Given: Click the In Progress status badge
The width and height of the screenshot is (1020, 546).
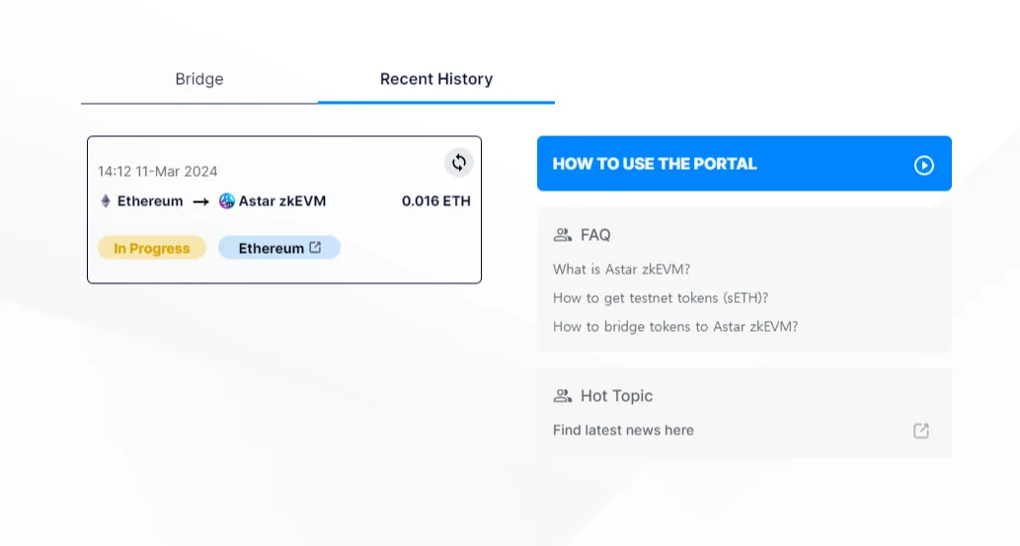Looking at the screenshot, I should click(152, 248).
